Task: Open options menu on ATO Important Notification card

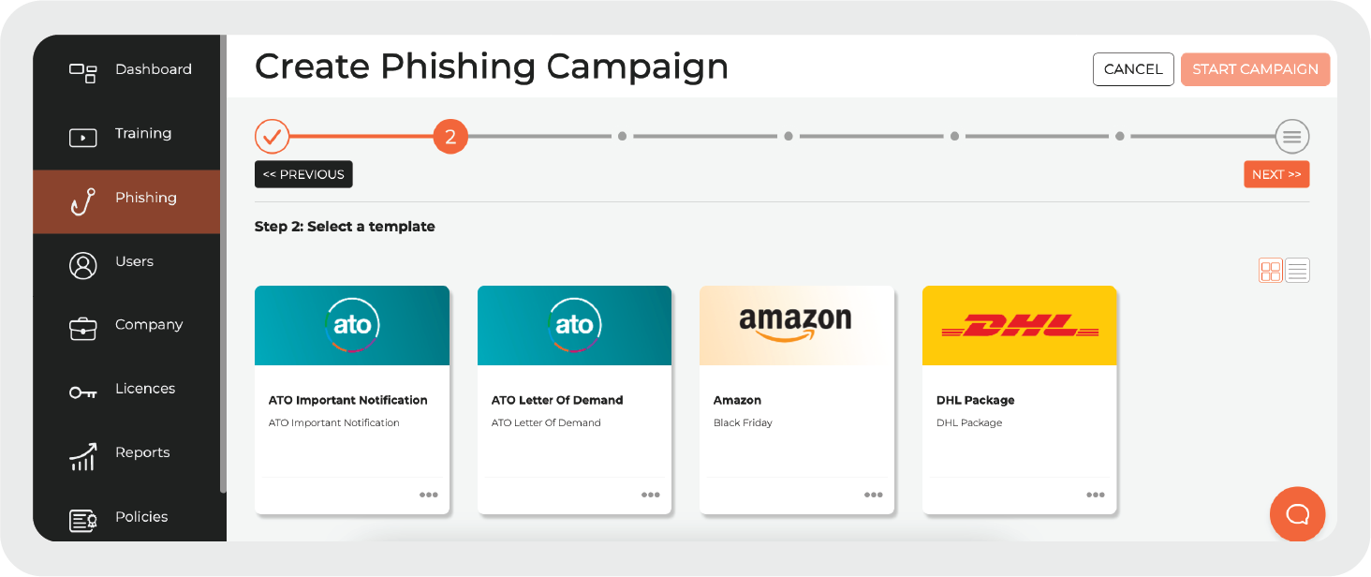Action: (429, 494)
